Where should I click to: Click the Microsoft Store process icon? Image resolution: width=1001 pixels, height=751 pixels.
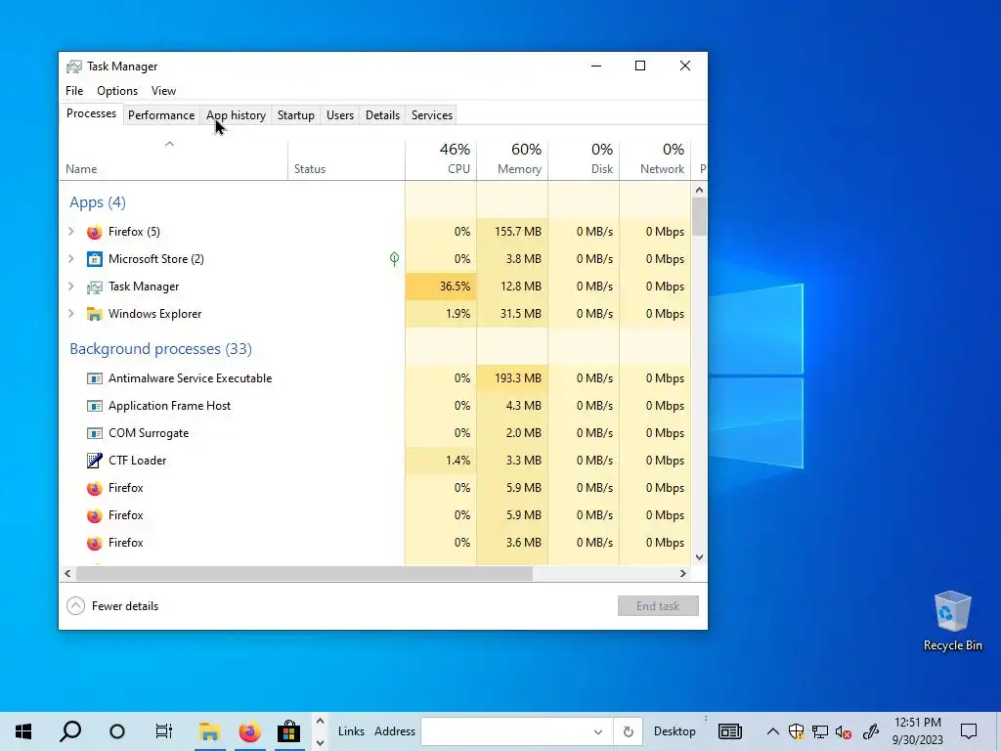[95, 259]
